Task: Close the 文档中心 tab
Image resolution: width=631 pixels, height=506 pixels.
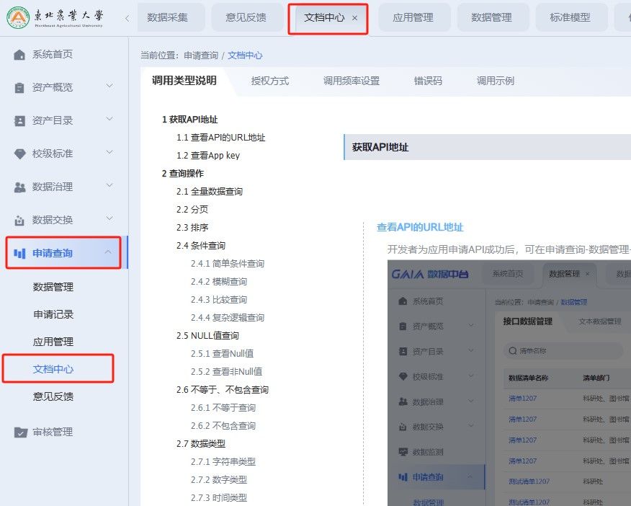Action: coord(354,18)
